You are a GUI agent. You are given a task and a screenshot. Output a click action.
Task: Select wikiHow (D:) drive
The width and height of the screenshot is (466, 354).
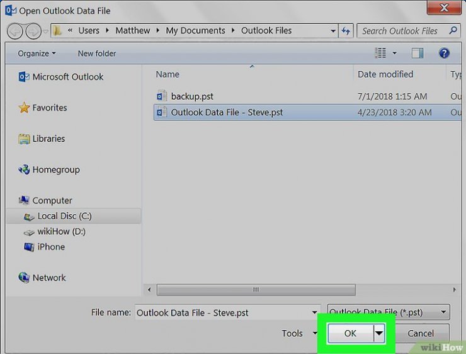pos(61,231)
